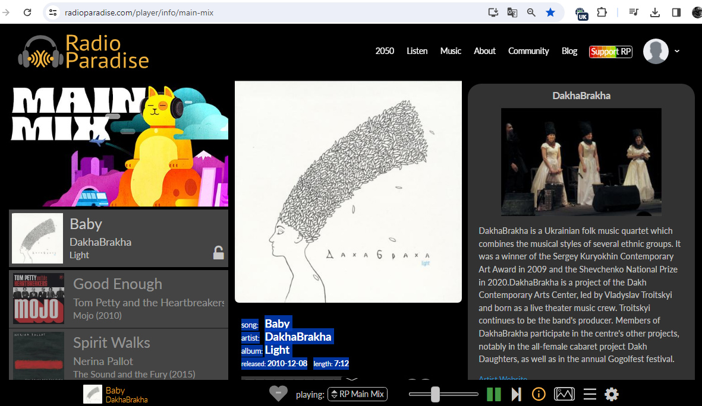The height and width of the screenshot is (406, 702).
Task: Click the Support RP button
Action: click(x=610, y=52)
